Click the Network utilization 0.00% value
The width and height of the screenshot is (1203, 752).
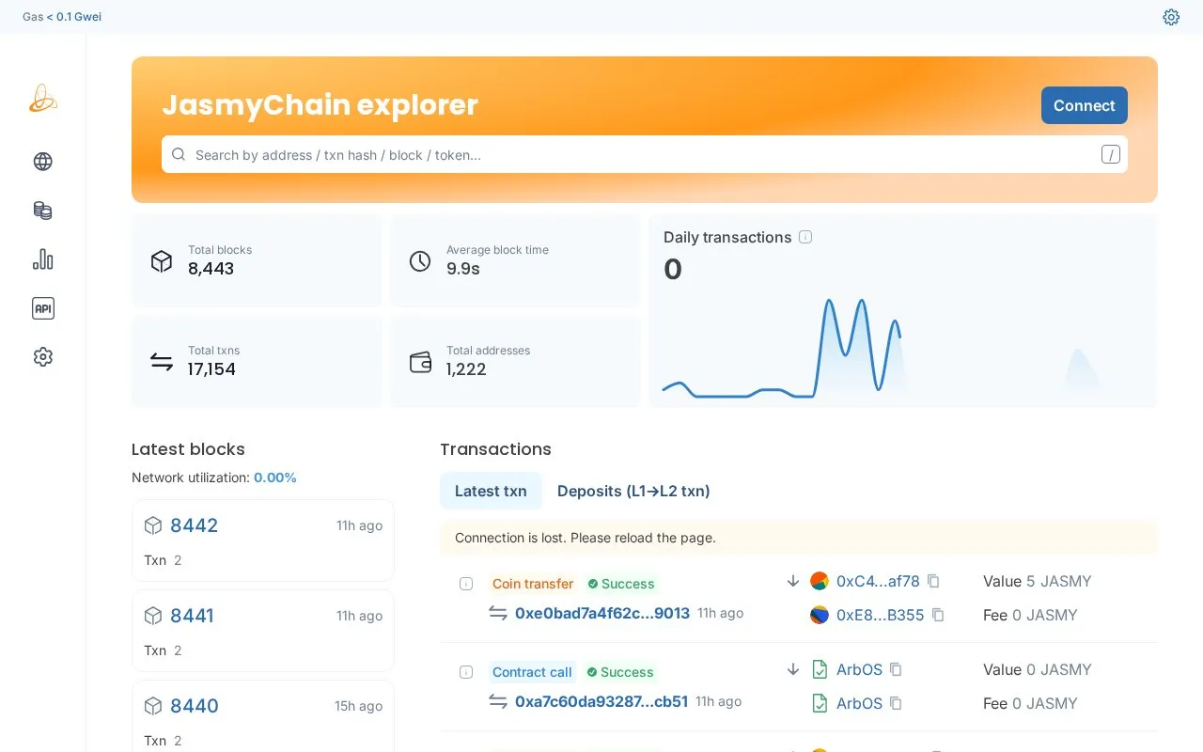[x=275, y=478]
